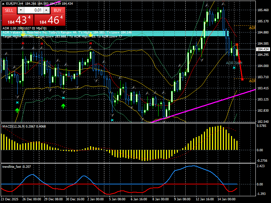Select the ADR Start chart label
The image size is (271, 203).
234,63
